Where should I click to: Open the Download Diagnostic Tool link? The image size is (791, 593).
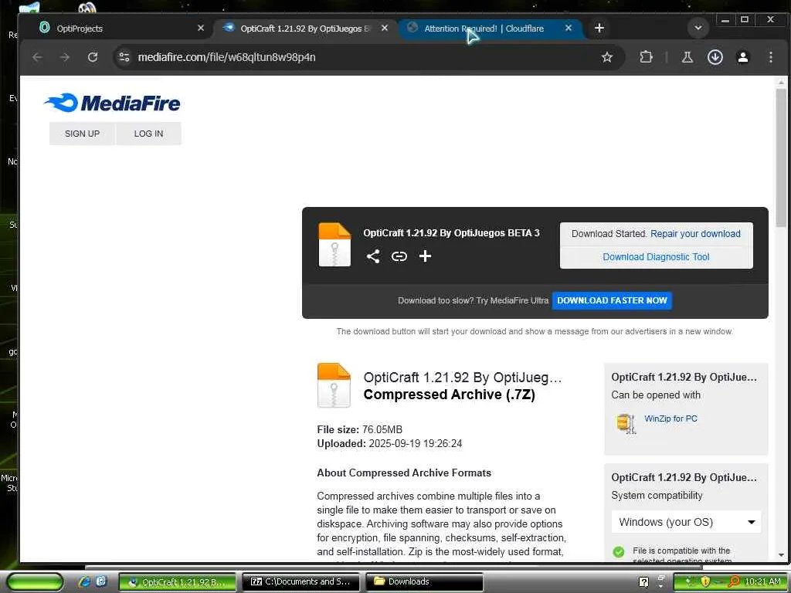[x=656, y=257]
